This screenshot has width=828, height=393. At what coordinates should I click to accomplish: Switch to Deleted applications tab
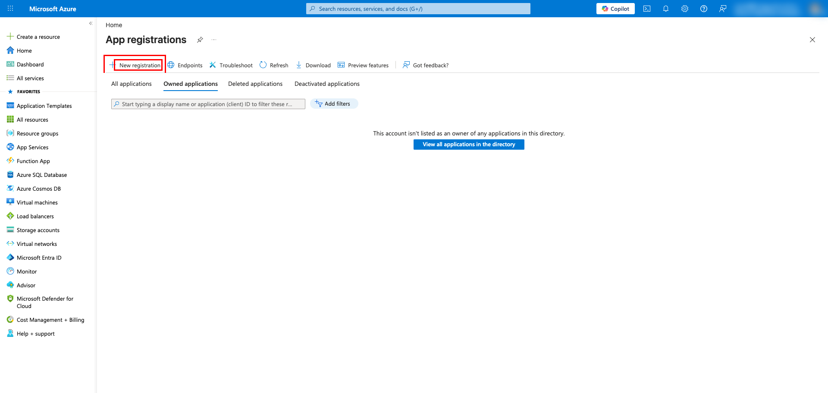pyautogui.click(x=255, y=84)
